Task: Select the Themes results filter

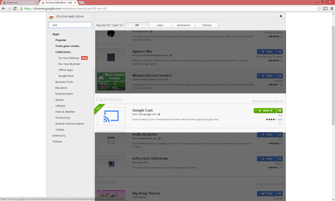Action: (207, 25)
